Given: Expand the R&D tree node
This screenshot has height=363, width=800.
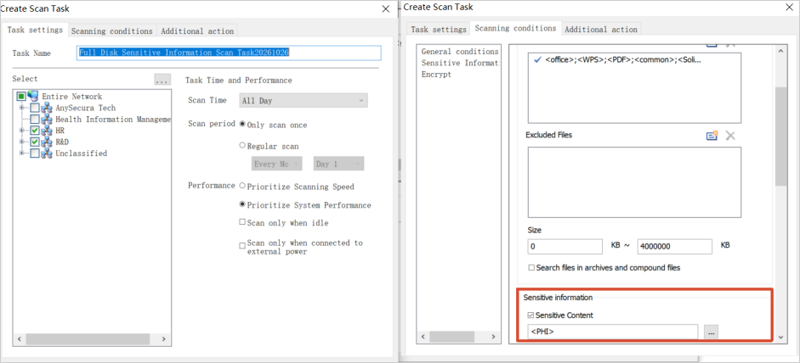Looking at the screenshot, I should [21, 142].
